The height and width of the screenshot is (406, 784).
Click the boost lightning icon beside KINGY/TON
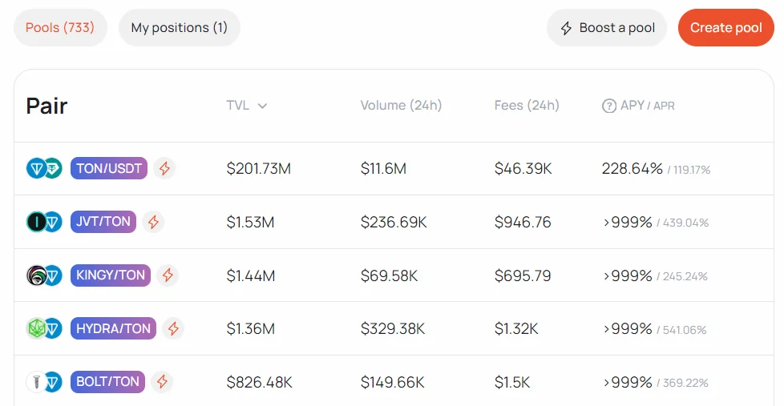(168, 275)
